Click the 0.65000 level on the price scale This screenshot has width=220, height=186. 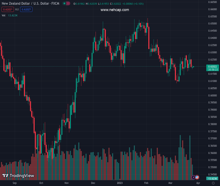click(x=212, y=24)
